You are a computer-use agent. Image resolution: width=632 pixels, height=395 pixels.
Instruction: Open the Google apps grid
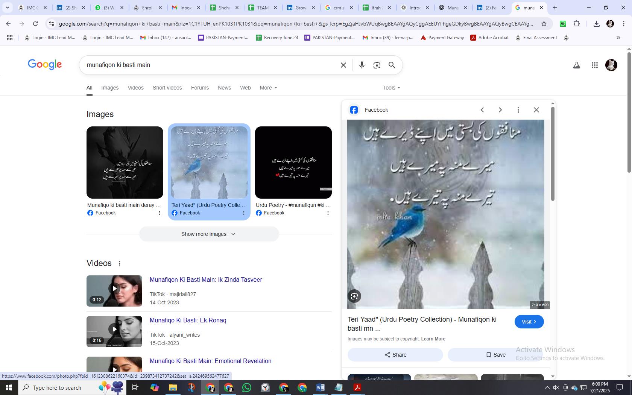pyautogui.click(x=594, y=65)
